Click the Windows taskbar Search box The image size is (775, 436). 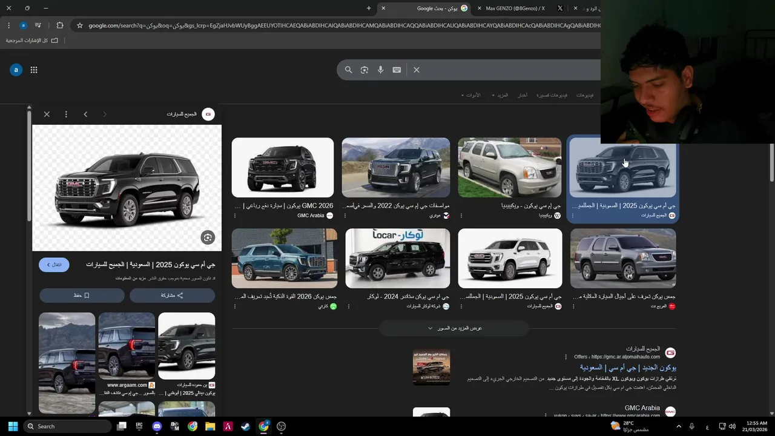(x=68, y=426)
